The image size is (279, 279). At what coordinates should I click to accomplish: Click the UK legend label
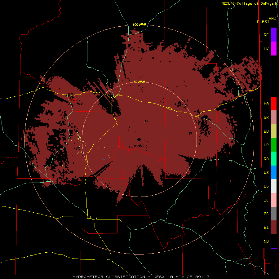point(266,49)
